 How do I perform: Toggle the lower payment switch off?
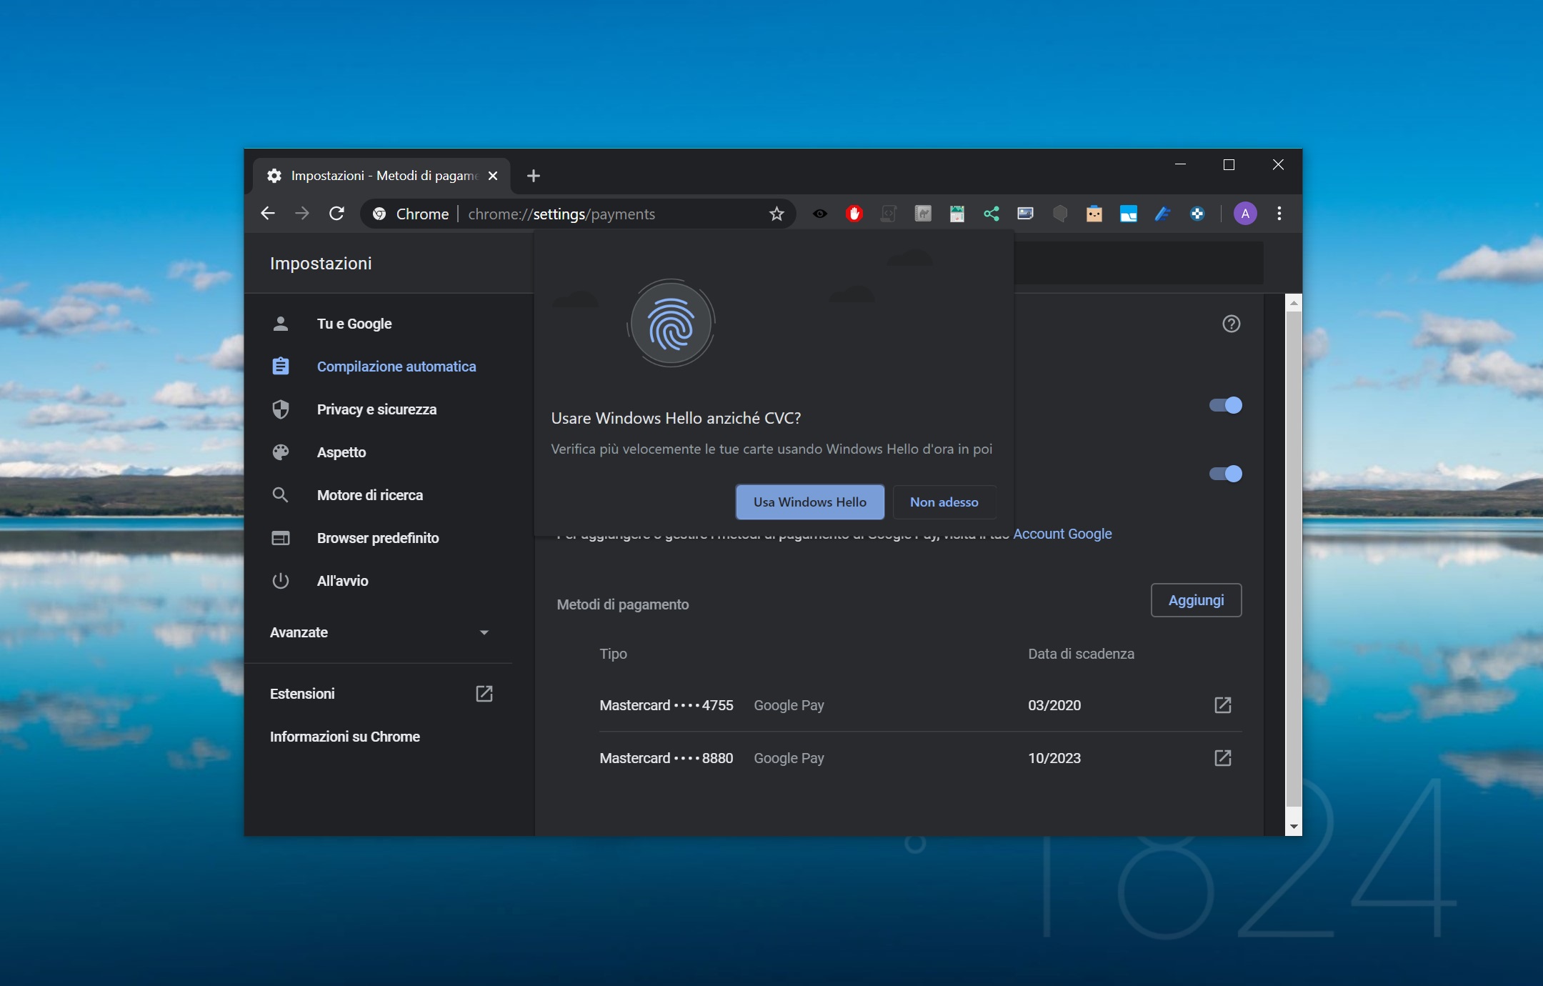click(1226, 474)
